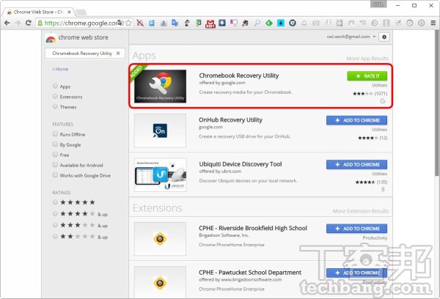This screenshot has width=440, height=299.
Task: Select four stars & up rating
Action: [x=55, y=214]
